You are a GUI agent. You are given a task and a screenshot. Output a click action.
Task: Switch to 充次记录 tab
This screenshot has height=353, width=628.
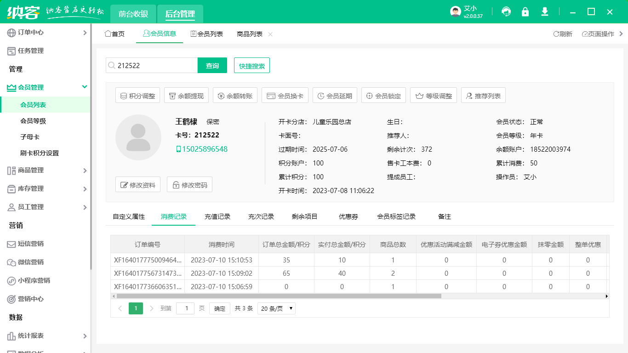click(x=261, y=216)
